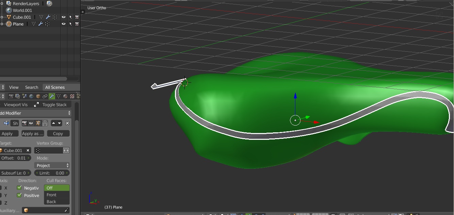Image resolution: width=454 pixels, height=215 pixels.
Task: Open World properties tab (globe icon)
Action: (x=31, y=96)
